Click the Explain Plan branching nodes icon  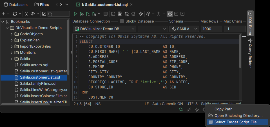click(141, 14)
